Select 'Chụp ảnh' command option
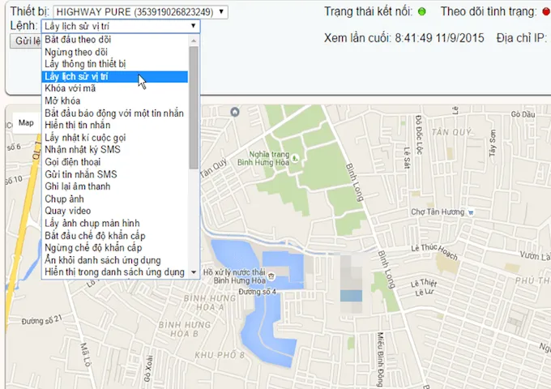The width and height of the screenshot is (551, 389). click(66, 199)
